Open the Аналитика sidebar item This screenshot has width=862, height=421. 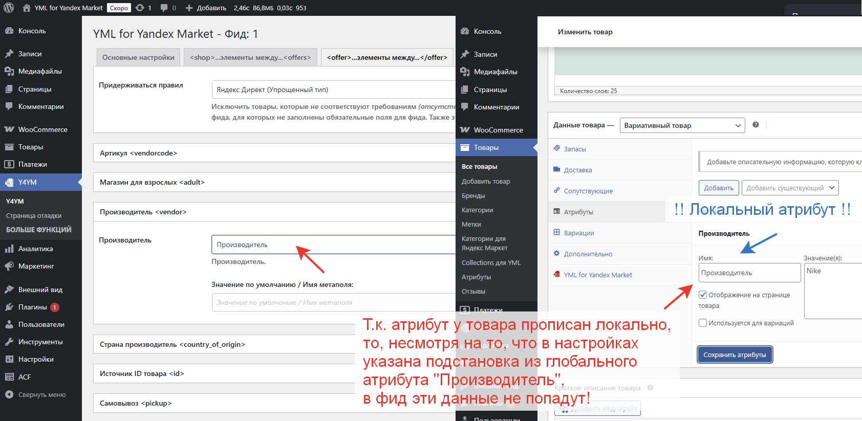click(x=35, y=249)
